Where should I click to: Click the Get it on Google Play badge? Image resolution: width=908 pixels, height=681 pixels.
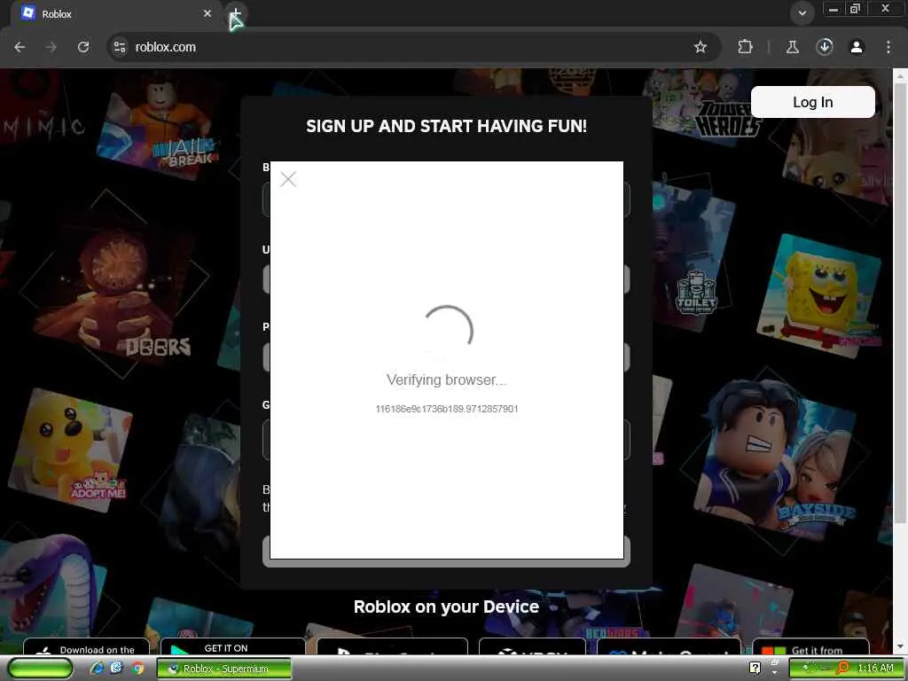pos(232,646)
